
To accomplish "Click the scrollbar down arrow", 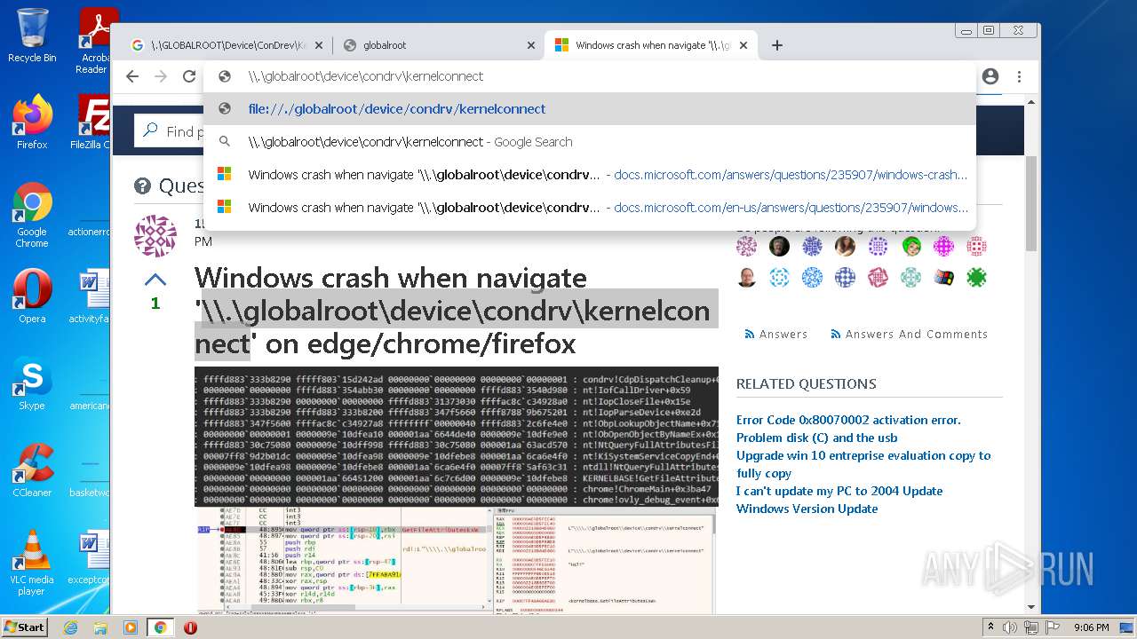I will (x=1031, y=607).
